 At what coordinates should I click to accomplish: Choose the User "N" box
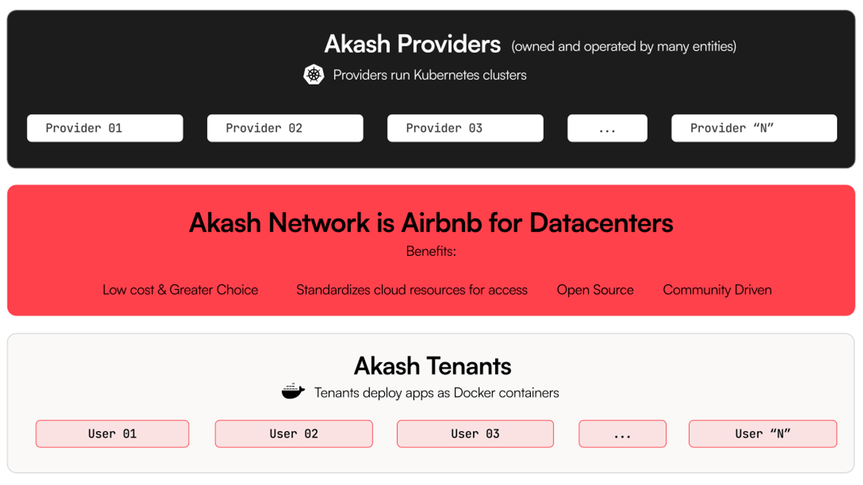[763, 434]
